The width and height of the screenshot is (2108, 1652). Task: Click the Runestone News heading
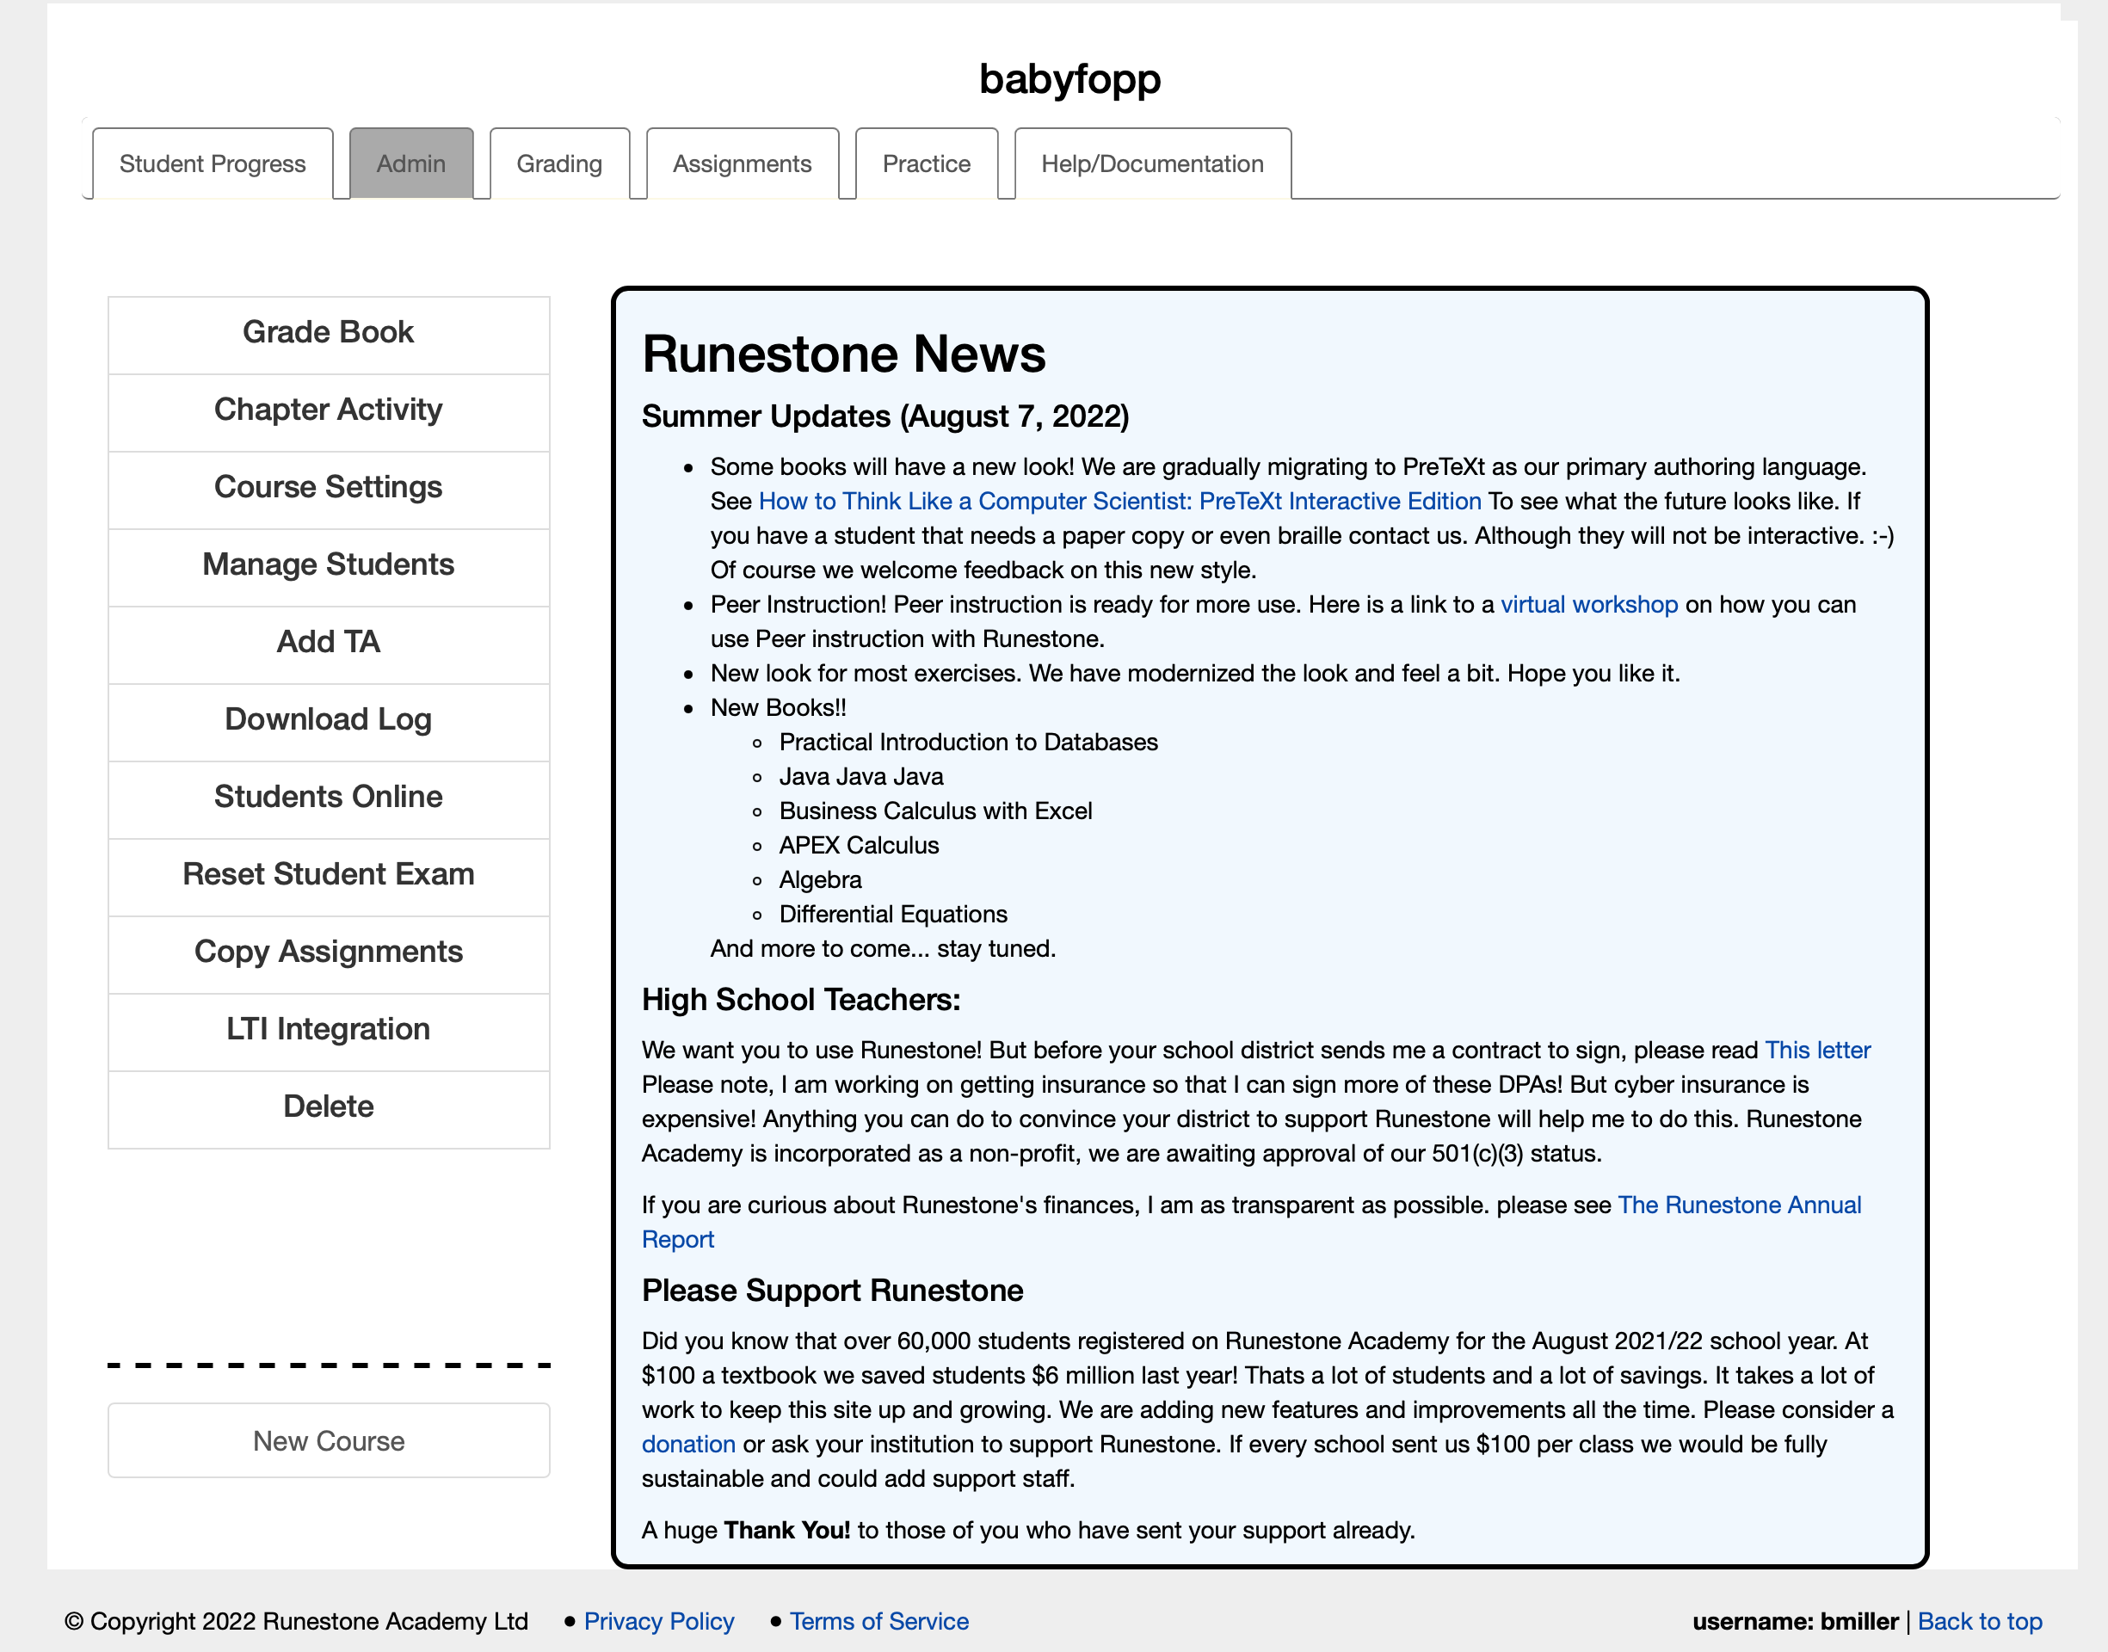click(x=843, y=354)
